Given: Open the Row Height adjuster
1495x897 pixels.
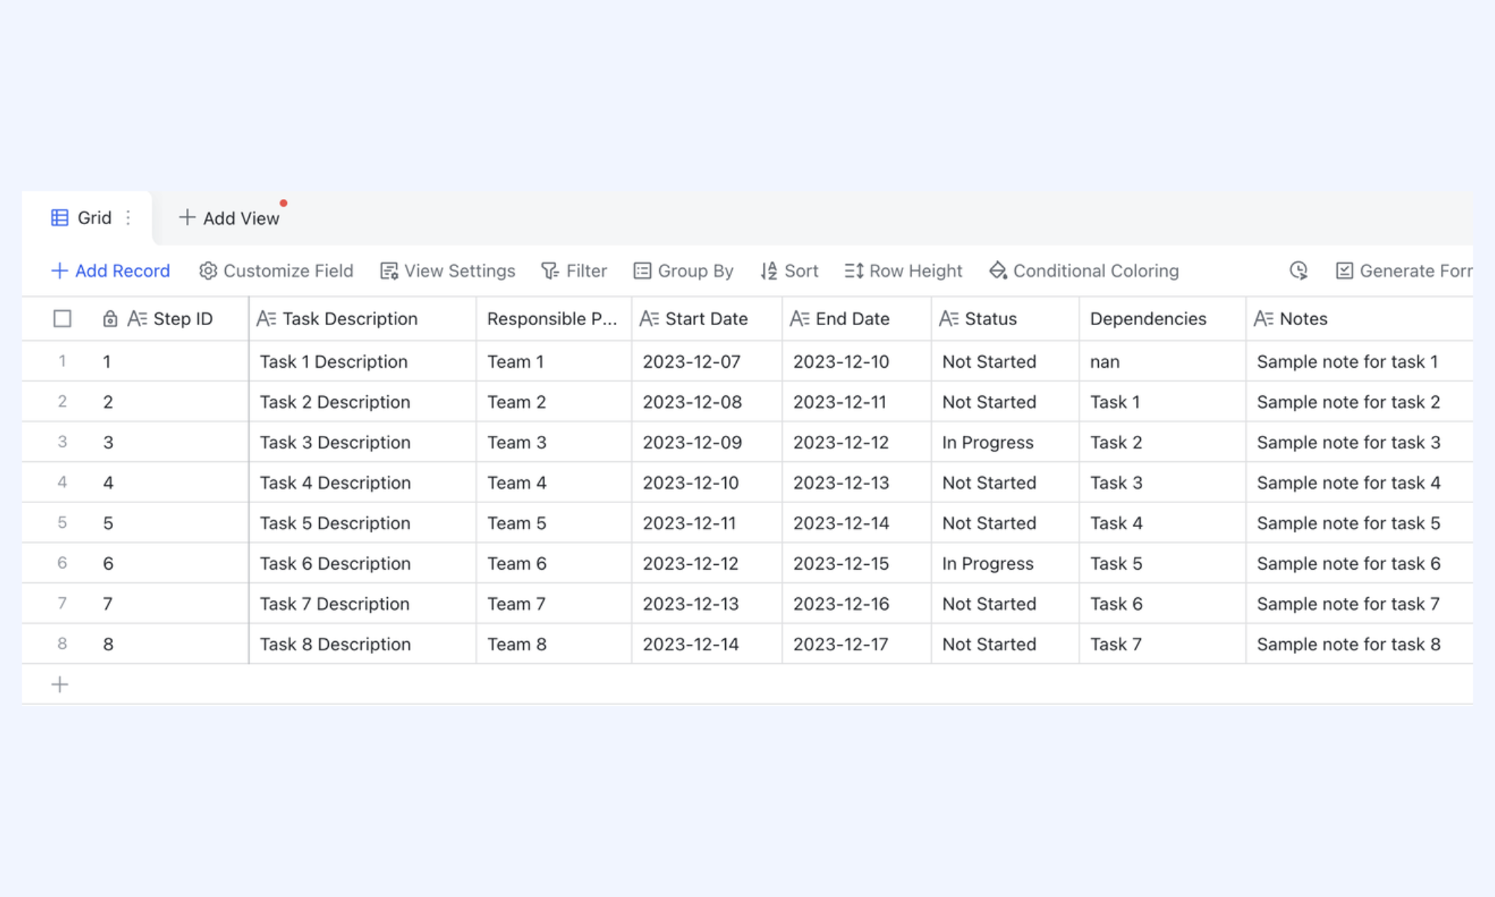Looking at the screenshot, I should click(903, 271).
